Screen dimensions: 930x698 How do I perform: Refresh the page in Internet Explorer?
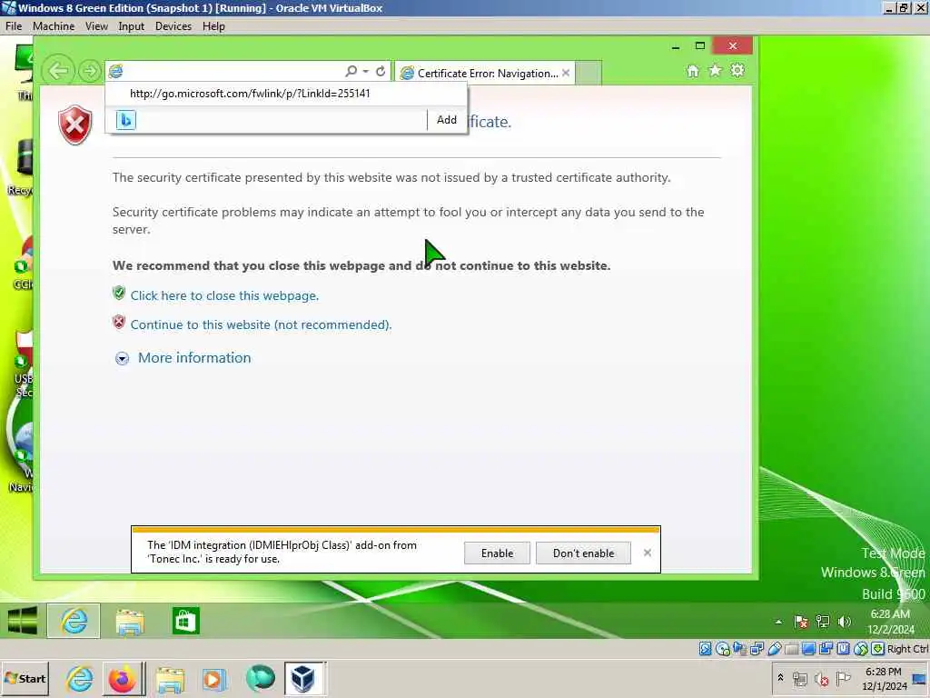381,71
